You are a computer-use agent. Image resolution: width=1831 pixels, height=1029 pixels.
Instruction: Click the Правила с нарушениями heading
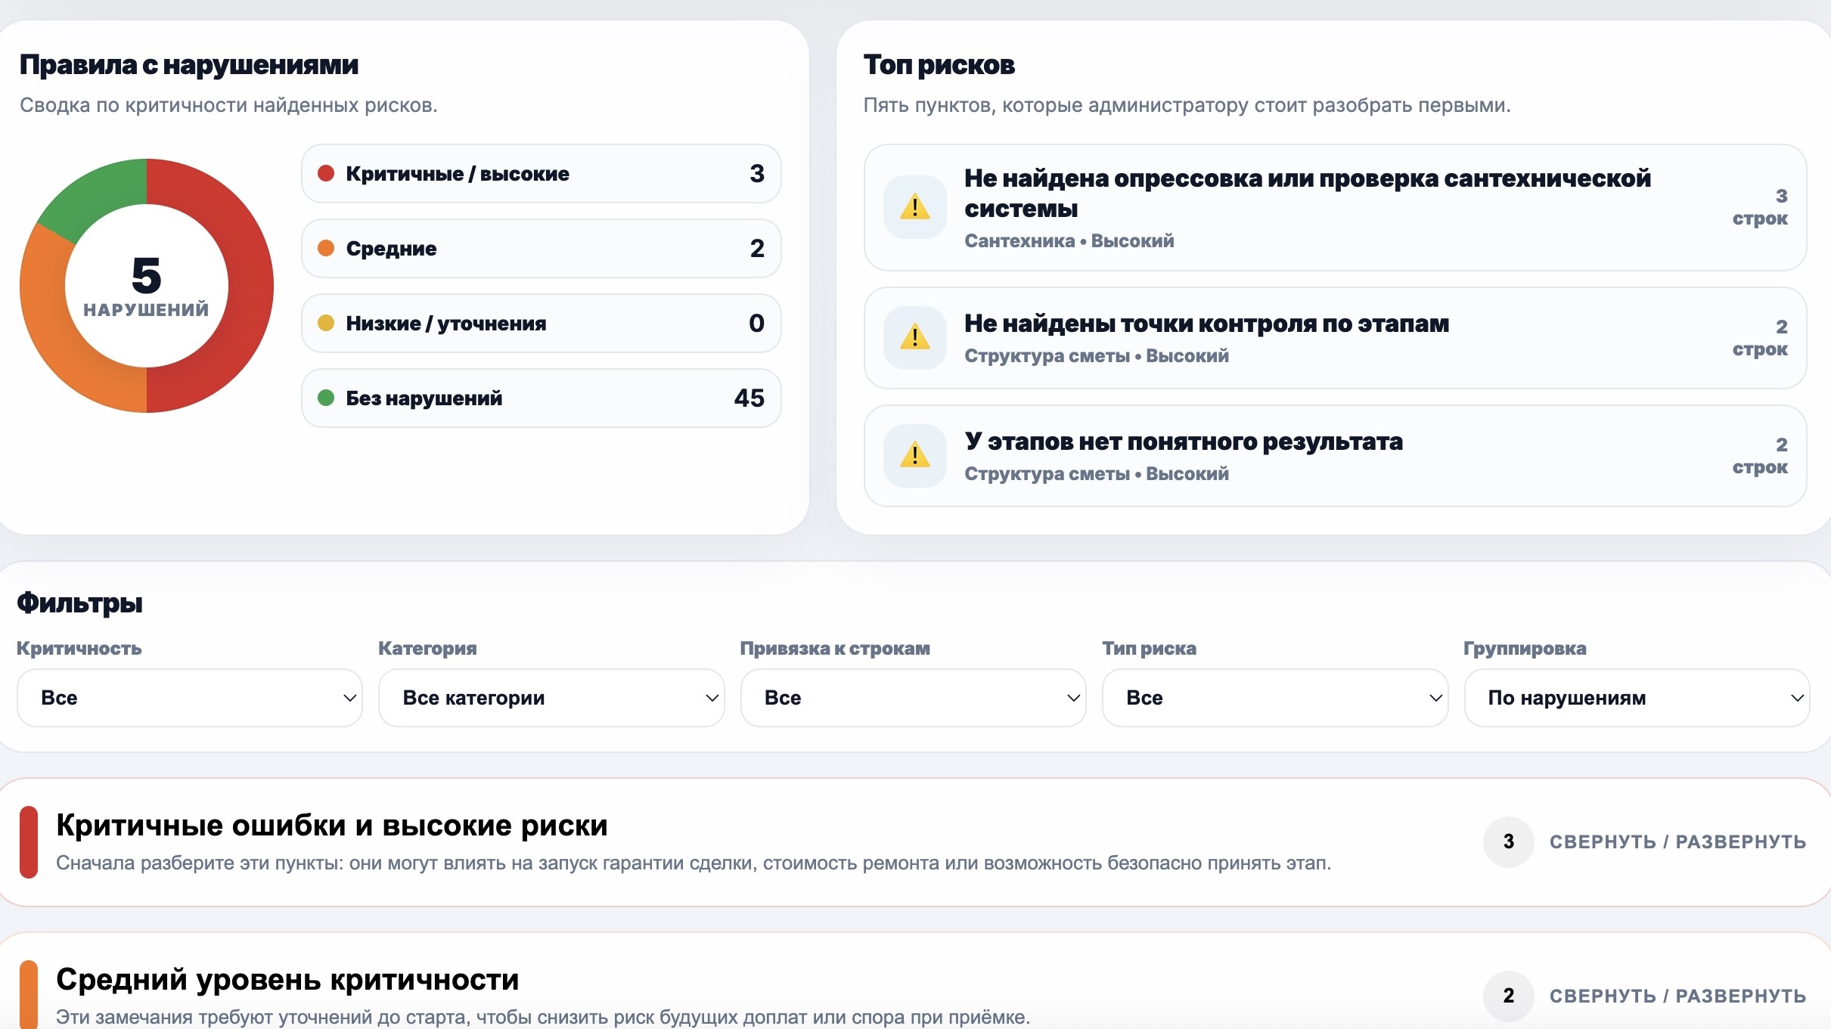[x=189, y=65]
